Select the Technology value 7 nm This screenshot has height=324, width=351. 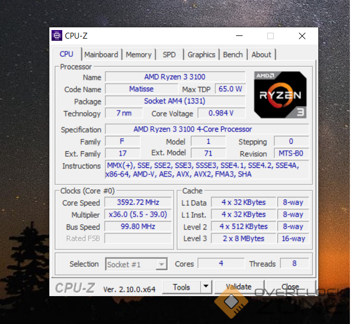click(124, 113)
